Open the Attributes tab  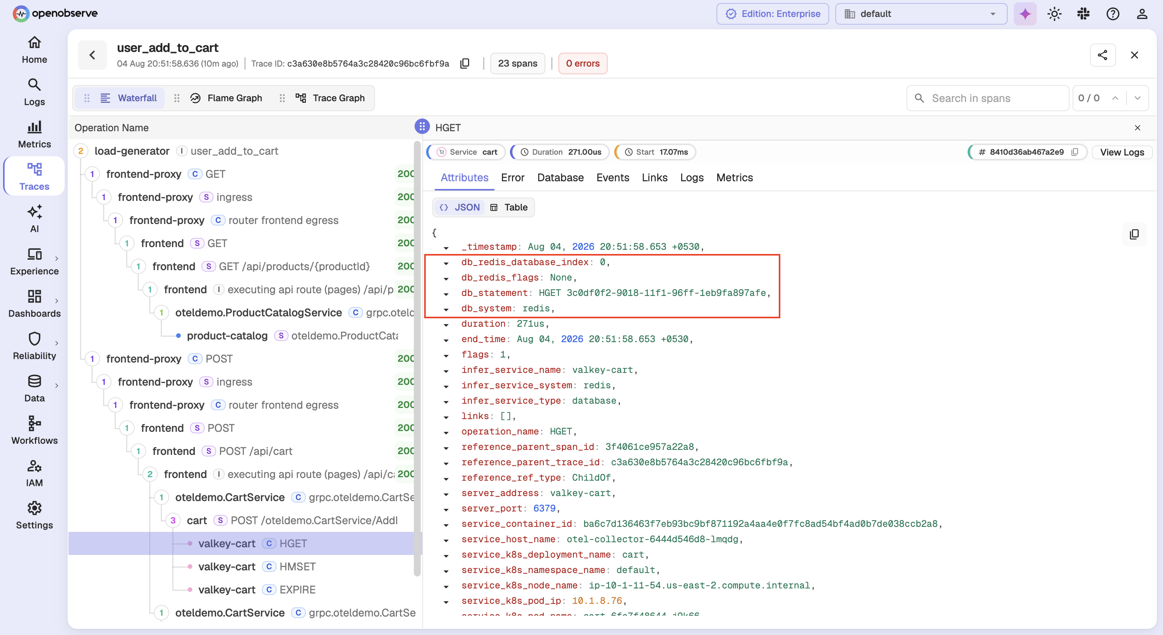click(464, 177)
